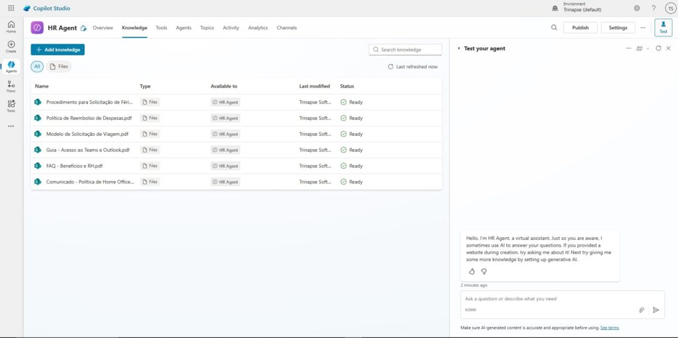
Task: Toggle the Files filter chip
Action: click(x=59, y=66)
